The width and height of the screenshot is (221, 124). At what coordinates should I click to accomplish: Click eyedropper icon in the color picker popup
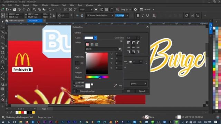pyautogui.click(x=115, y=85)
